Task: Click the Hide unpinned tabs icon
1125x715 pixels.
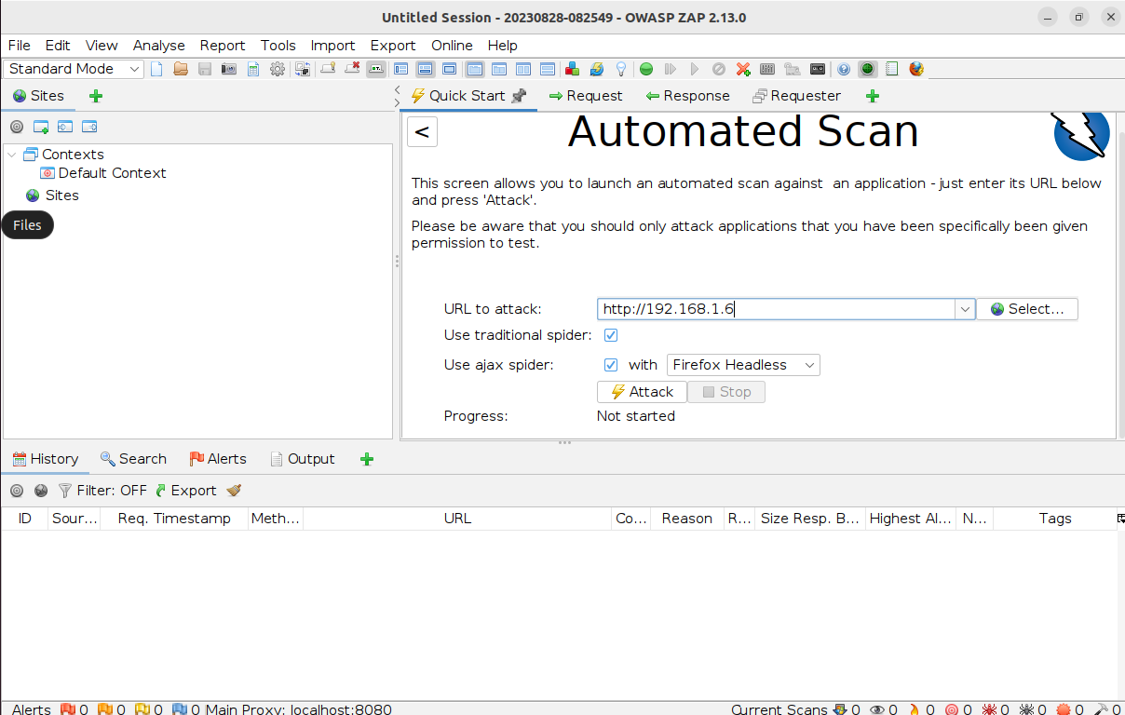Action: tap(352, 69)
